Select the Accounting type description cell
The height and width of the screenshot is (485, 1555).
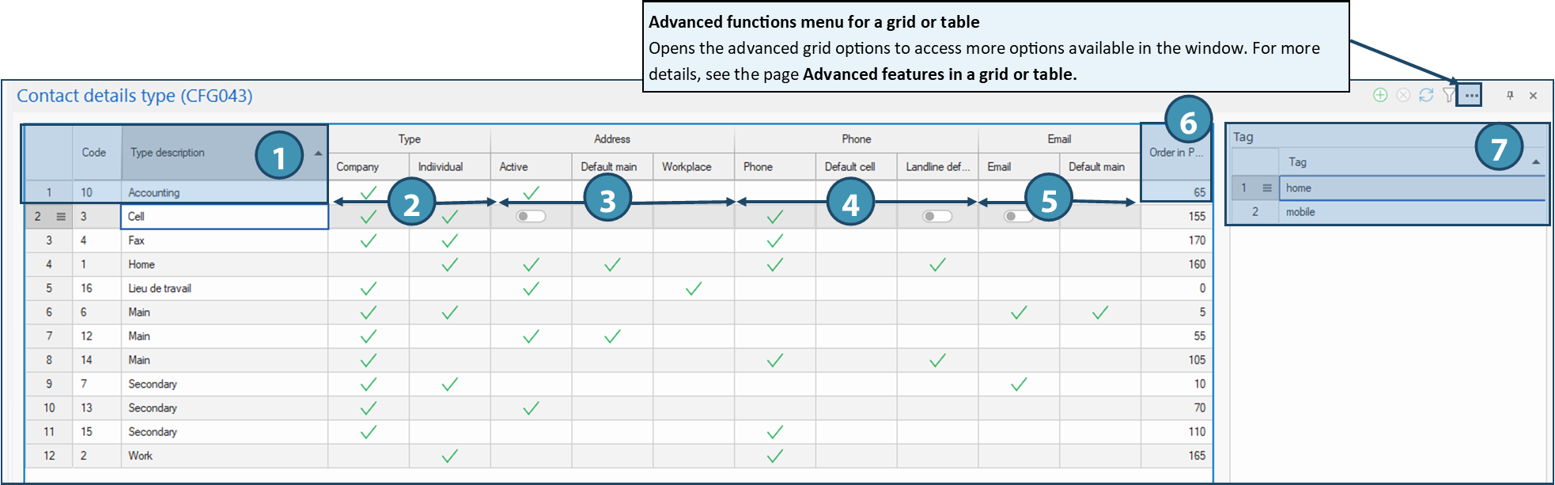[224, 192]
